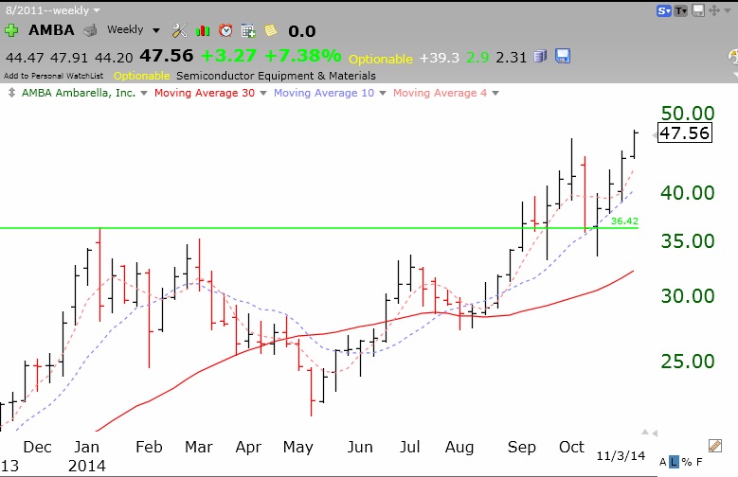Toggle the % percent scale option

687,462
